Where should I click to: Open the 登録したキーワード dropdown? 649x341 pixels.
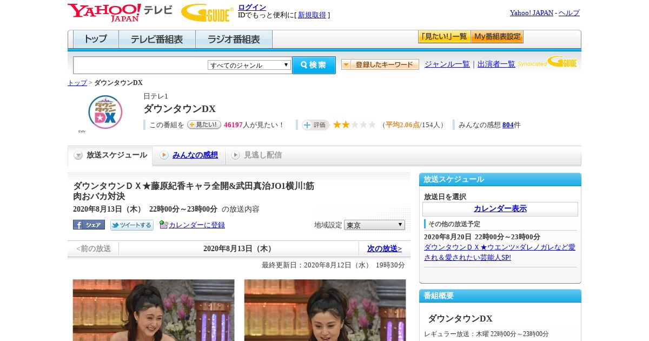[380, 64]
